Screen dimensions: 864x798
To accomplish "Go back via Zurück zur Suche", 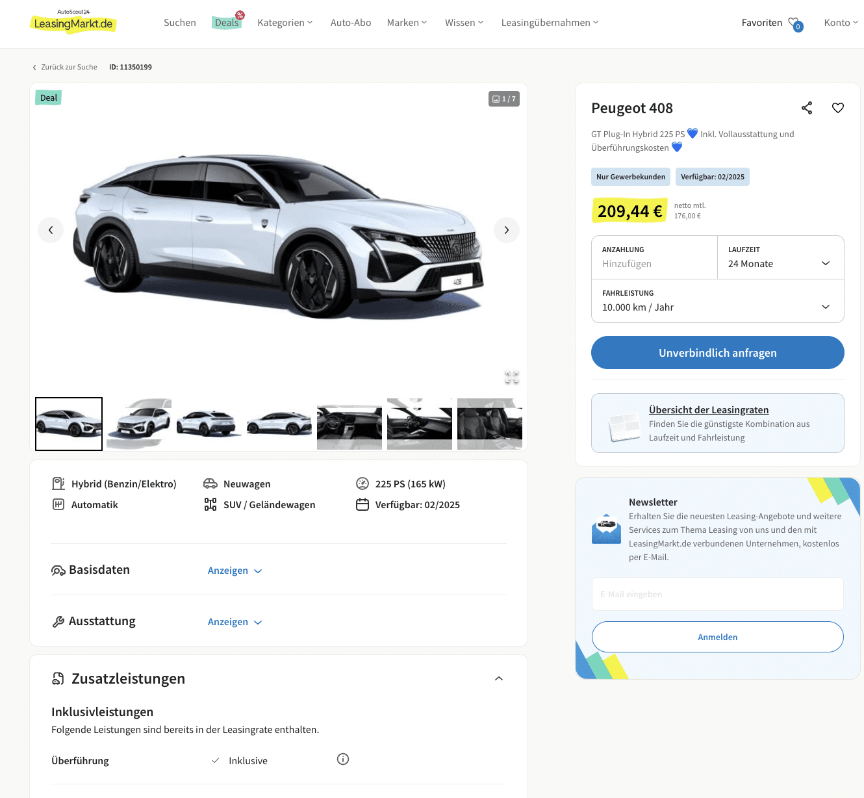I will (65, 67).
